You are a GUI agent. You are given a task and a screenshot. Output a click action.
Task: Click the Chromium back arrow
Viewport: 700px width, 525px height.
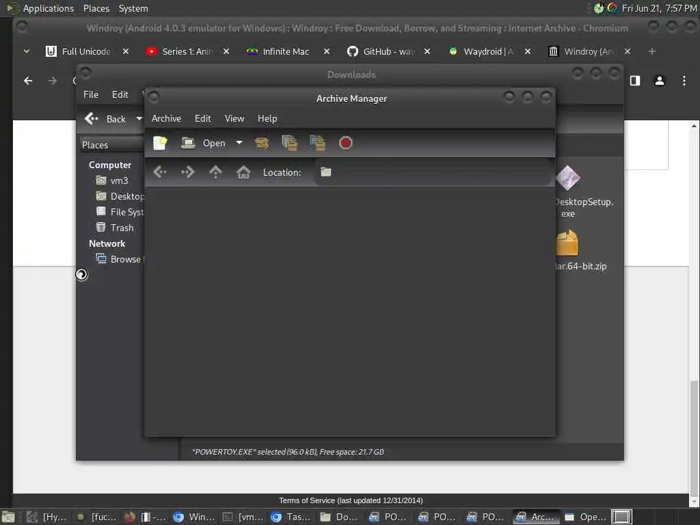tap(28, 81)
